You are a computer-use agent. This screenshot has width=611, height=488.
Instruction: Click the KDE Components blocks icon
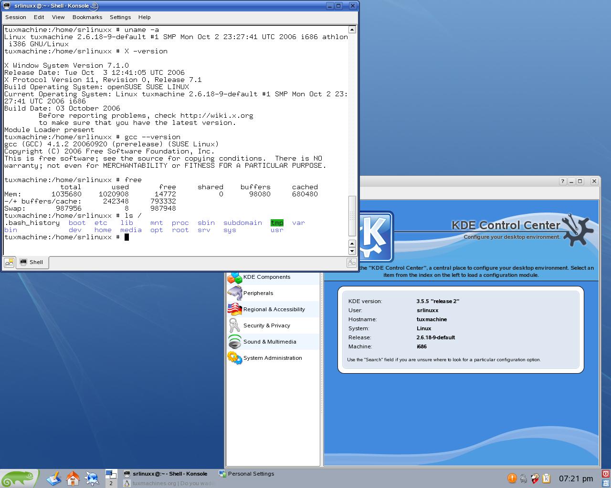pos(234,277)
